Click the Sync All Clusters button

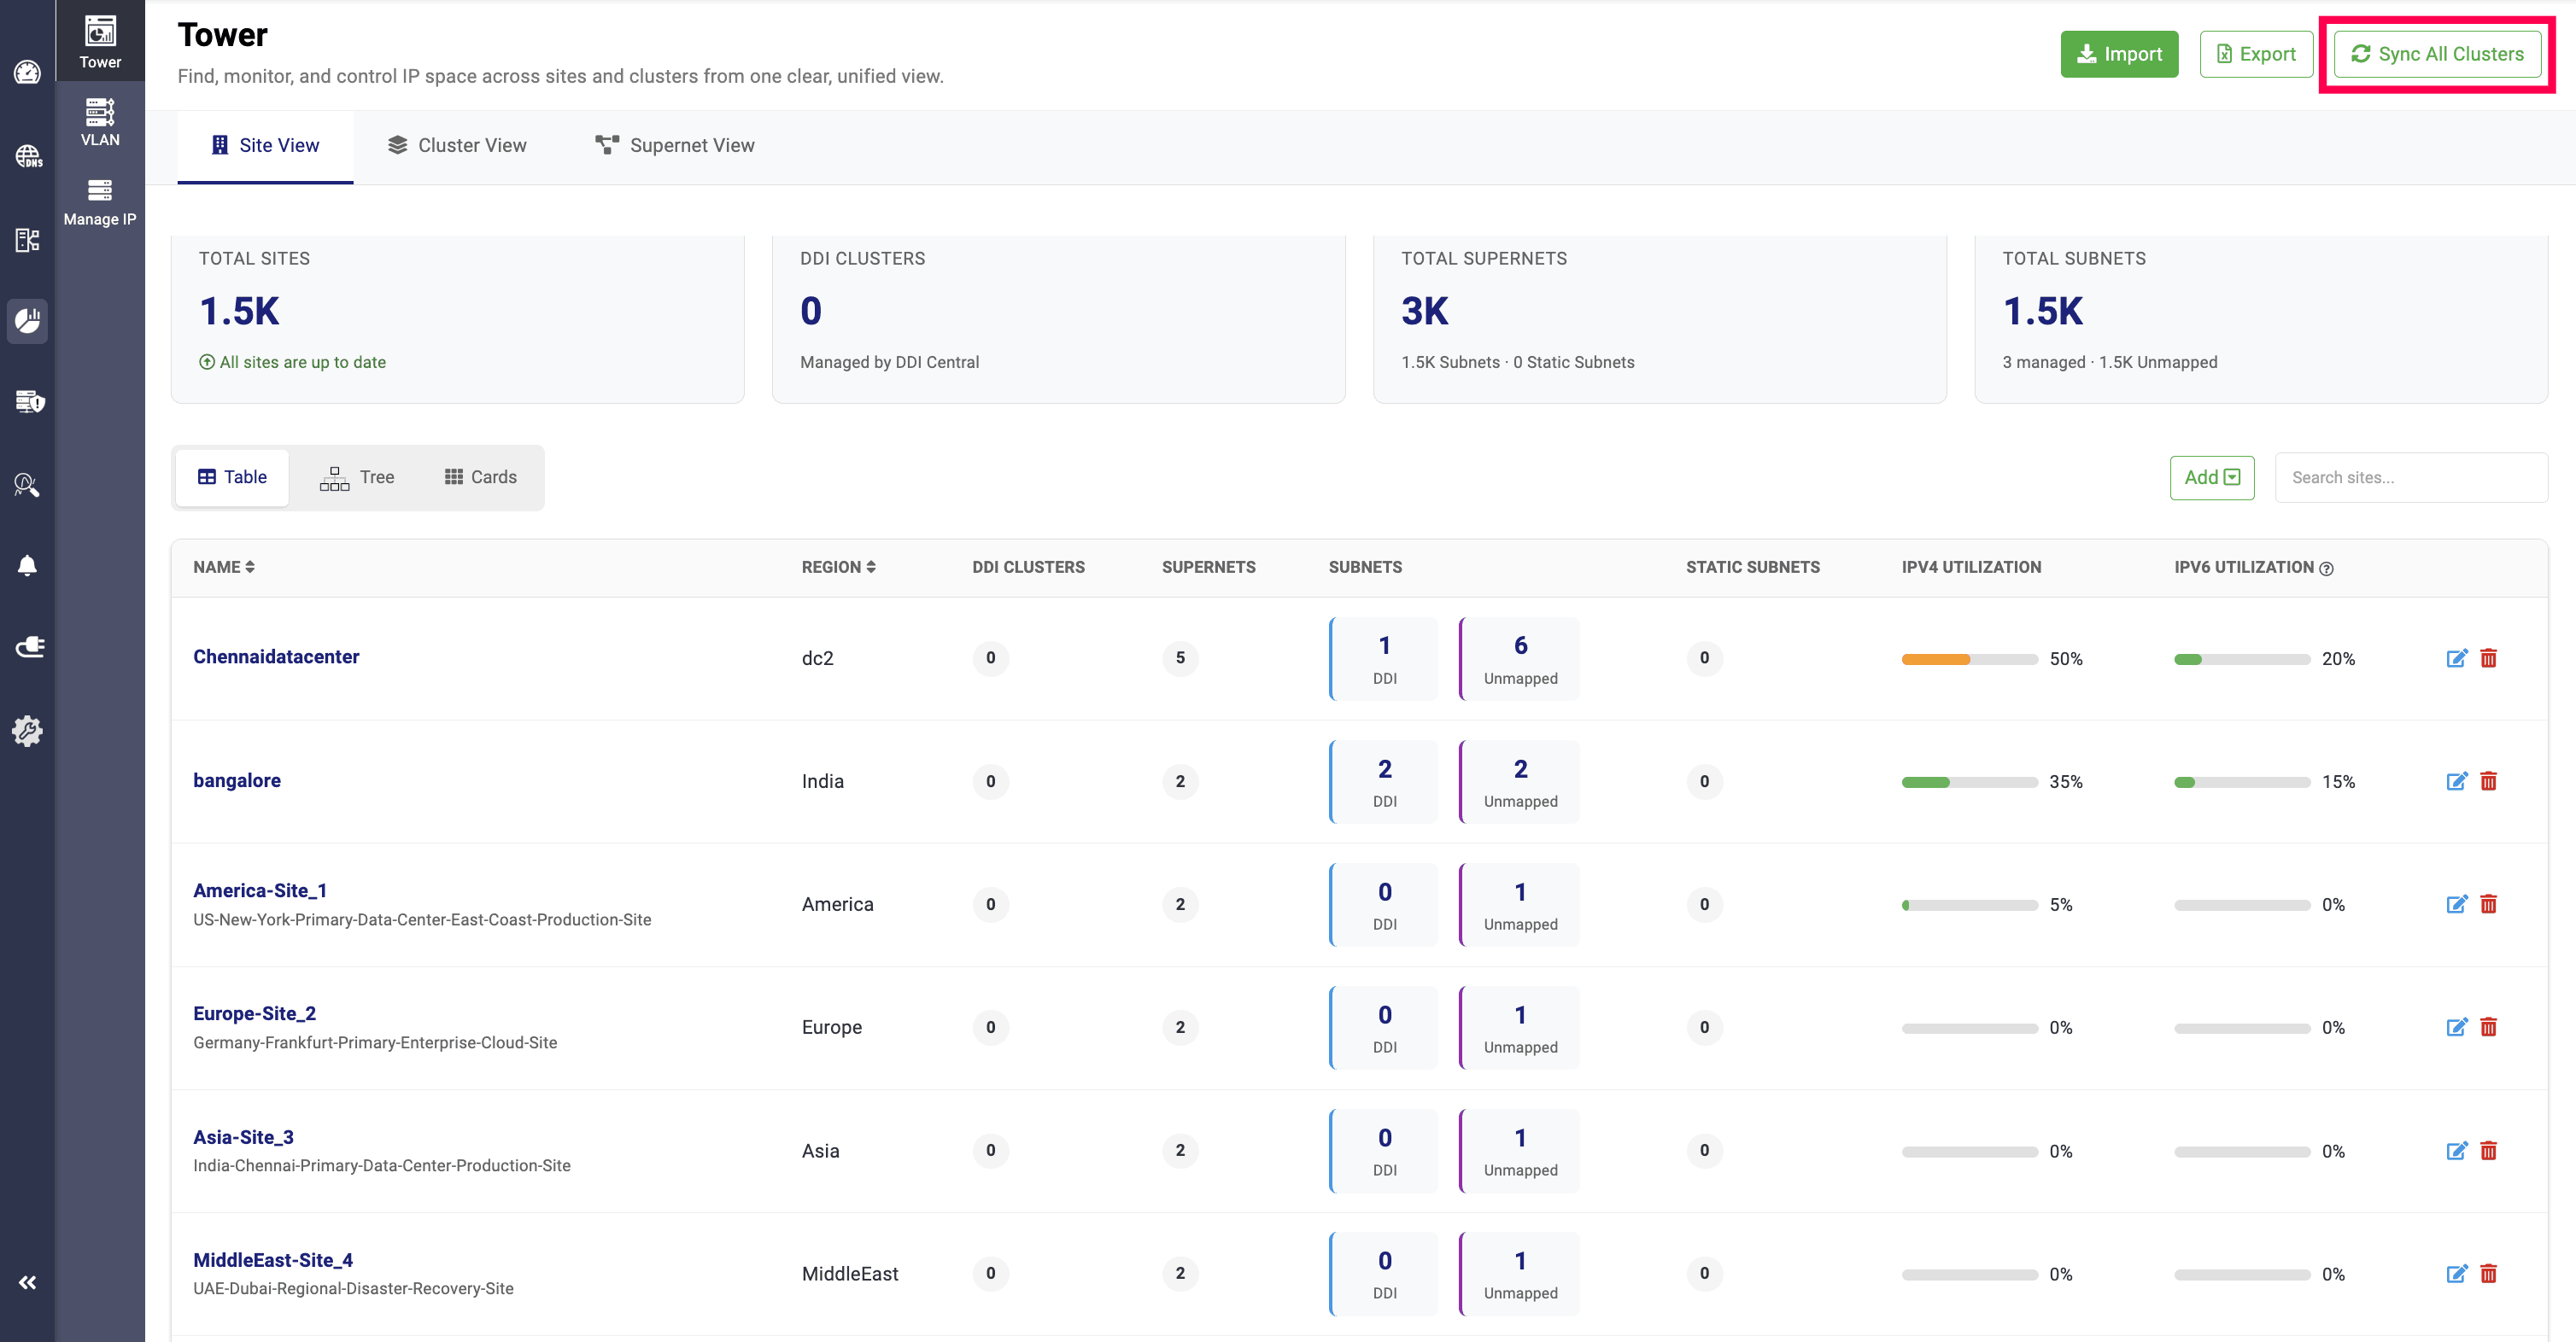click(2436, 54)
